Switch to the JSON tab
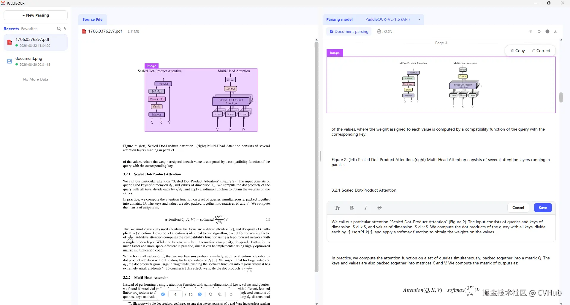The height and width of the screenshot is (305, 570). tap(384, 31)
